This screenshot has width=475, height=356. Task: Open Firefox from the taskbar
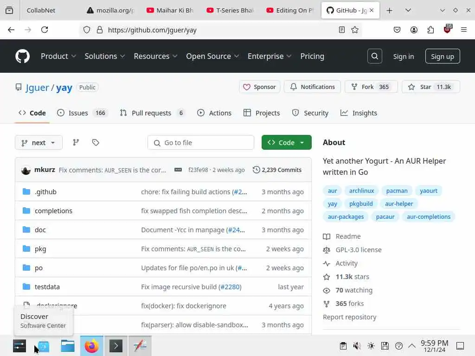(x=92, y=346)
